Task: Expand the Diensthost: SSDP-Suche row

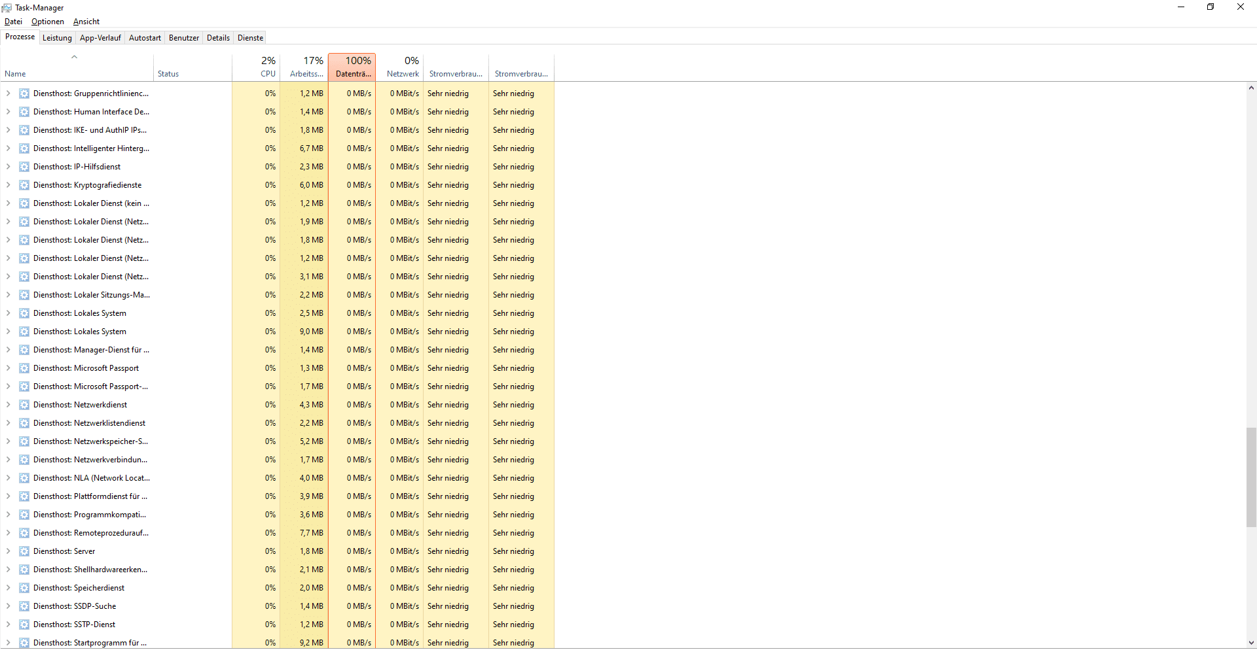Action: pyautogui.click(x=9, y=606)
